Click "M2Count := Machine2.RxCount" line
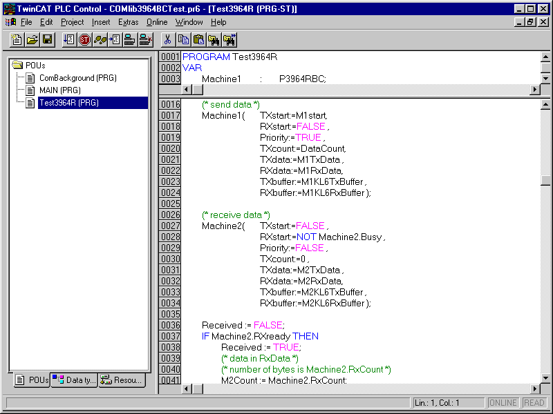553x414 pixels. click(284, 380)
